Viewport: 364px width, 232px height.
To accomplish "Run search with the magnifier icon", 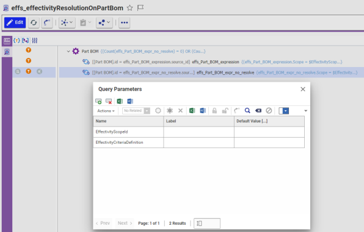I will tap(247, 111).
